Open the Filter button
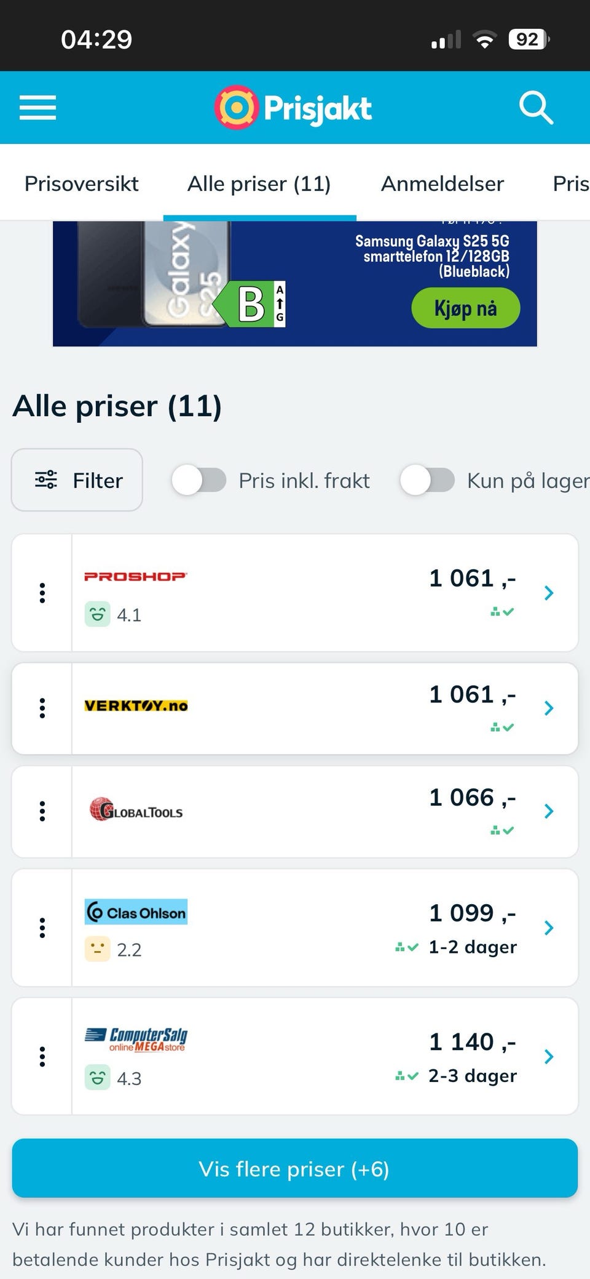The height and width of the screenshot is (1279, 590). click(x=77, y=480)
